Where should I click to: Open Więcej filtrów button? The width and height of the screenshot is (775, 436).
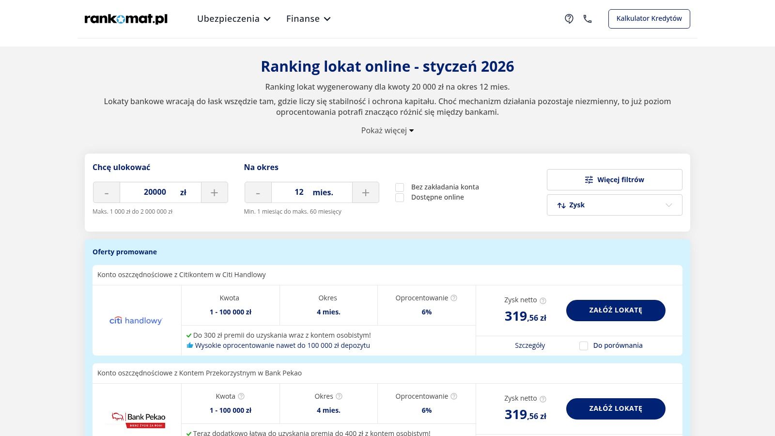point(615,180)
